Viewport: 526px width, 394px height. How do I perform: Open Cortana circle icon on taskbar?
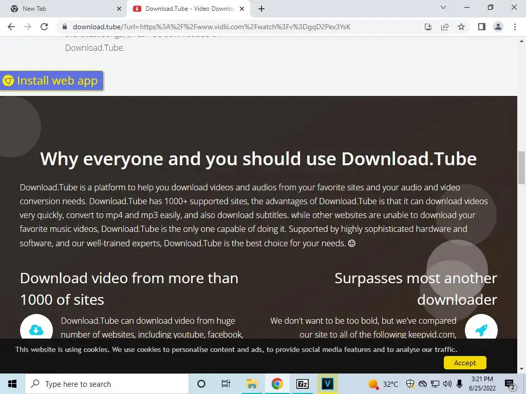tap(201, 384)
